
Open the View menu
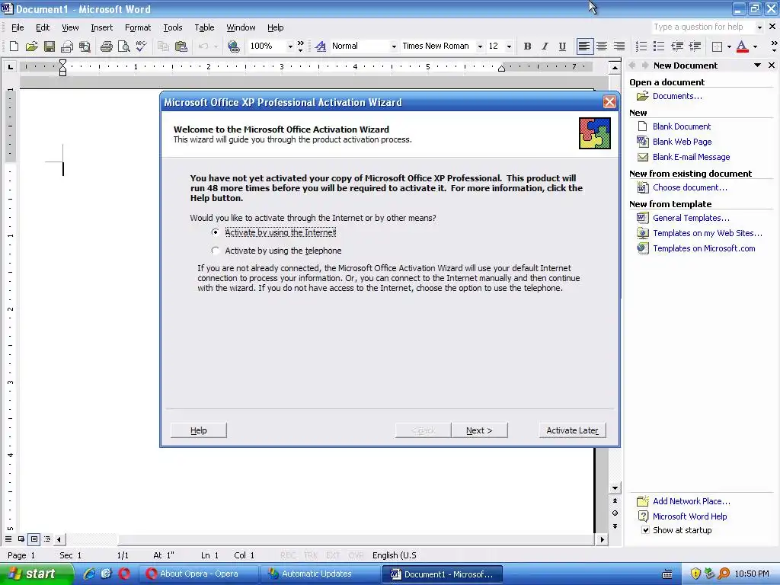70,27
